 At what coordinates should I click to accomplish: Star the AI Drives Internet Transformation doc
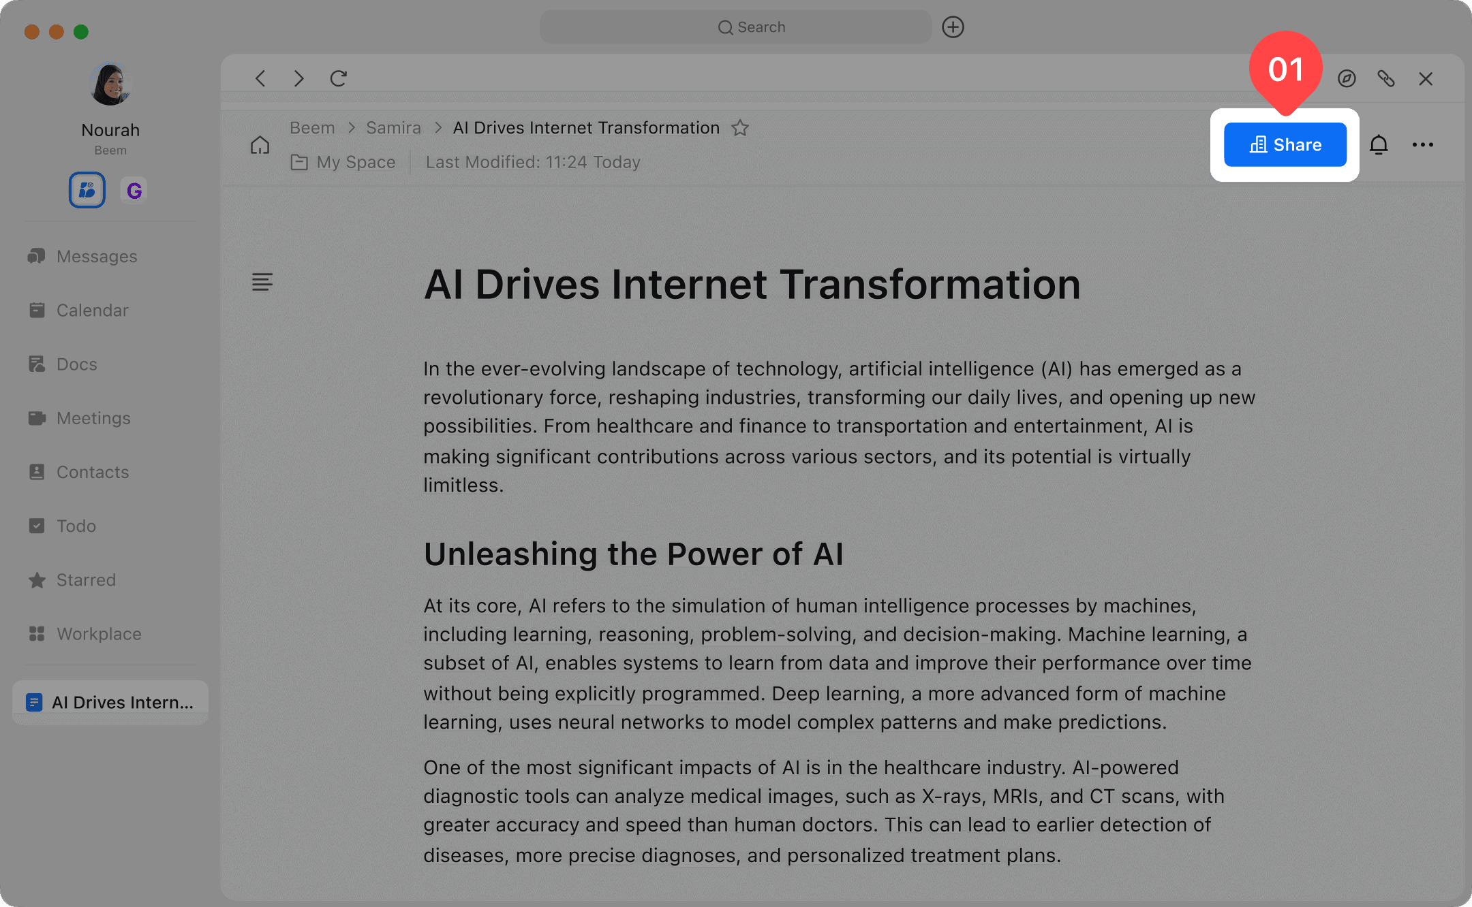point(740,128)
